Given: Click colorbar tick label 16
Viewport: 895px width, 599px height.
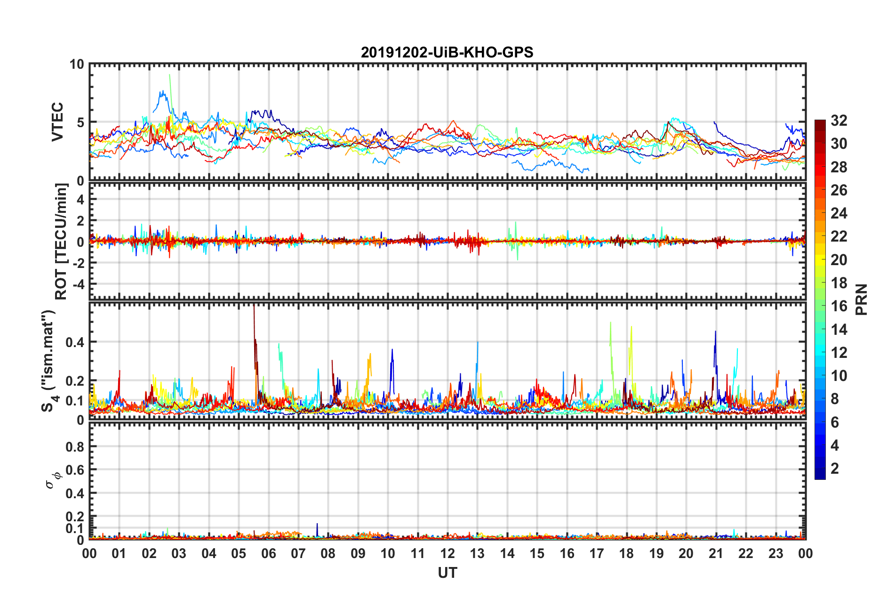Looking at the screenshot, I should [x=839, y=306].
